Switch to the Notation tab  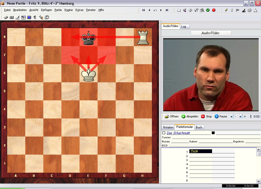pos(168,127)
